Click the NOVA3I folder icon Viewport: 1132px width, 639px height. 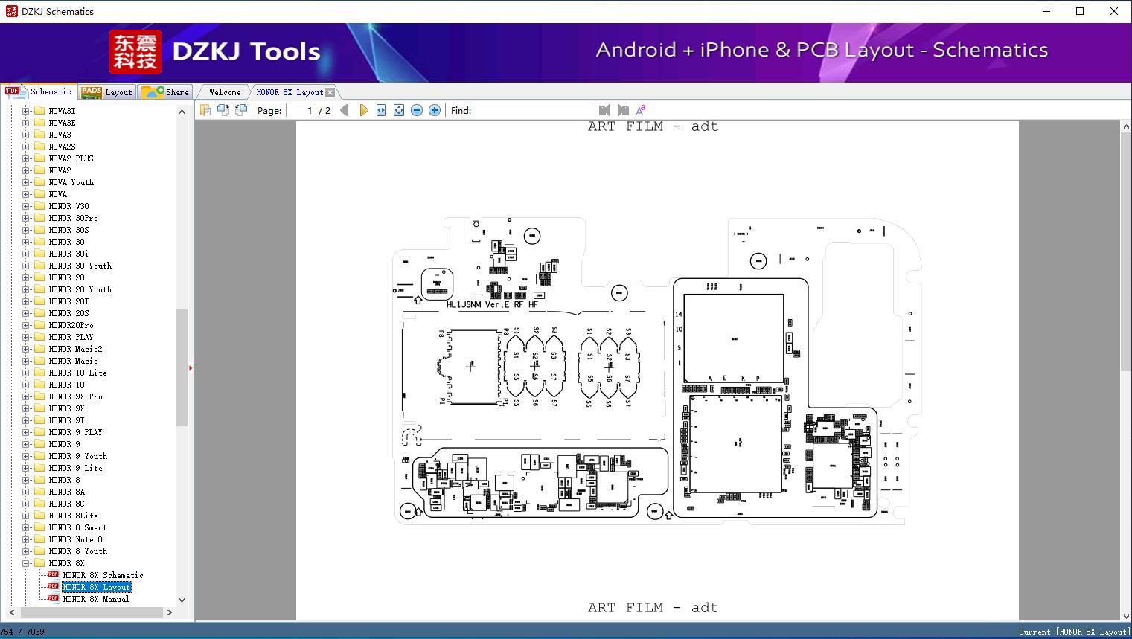pyautogui.click(x=39, y=111)
